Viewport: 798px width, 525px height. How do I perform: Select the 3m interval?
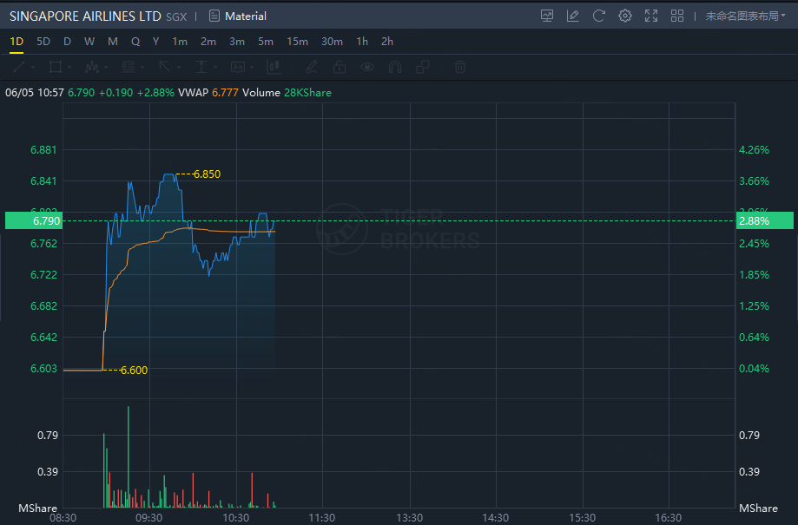(x=237, y=42)
